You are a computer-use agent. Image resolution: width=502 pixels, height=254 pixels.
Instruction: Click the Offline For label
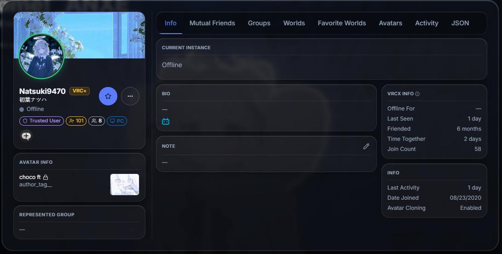coord(401,109)
